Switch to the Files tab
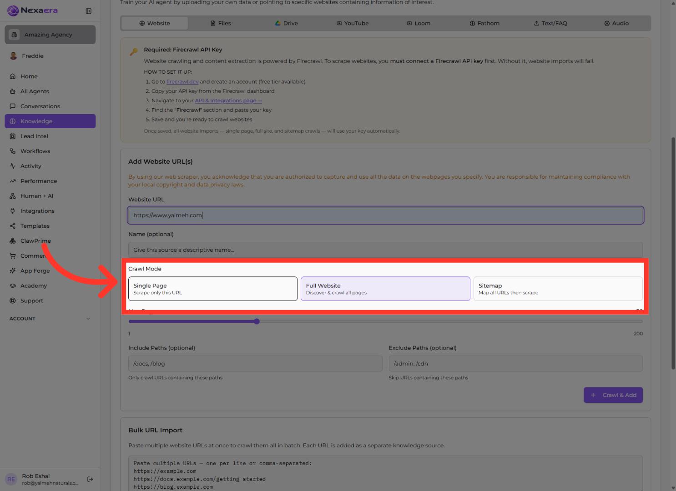 pyautogui.click(x=221, y=23)
